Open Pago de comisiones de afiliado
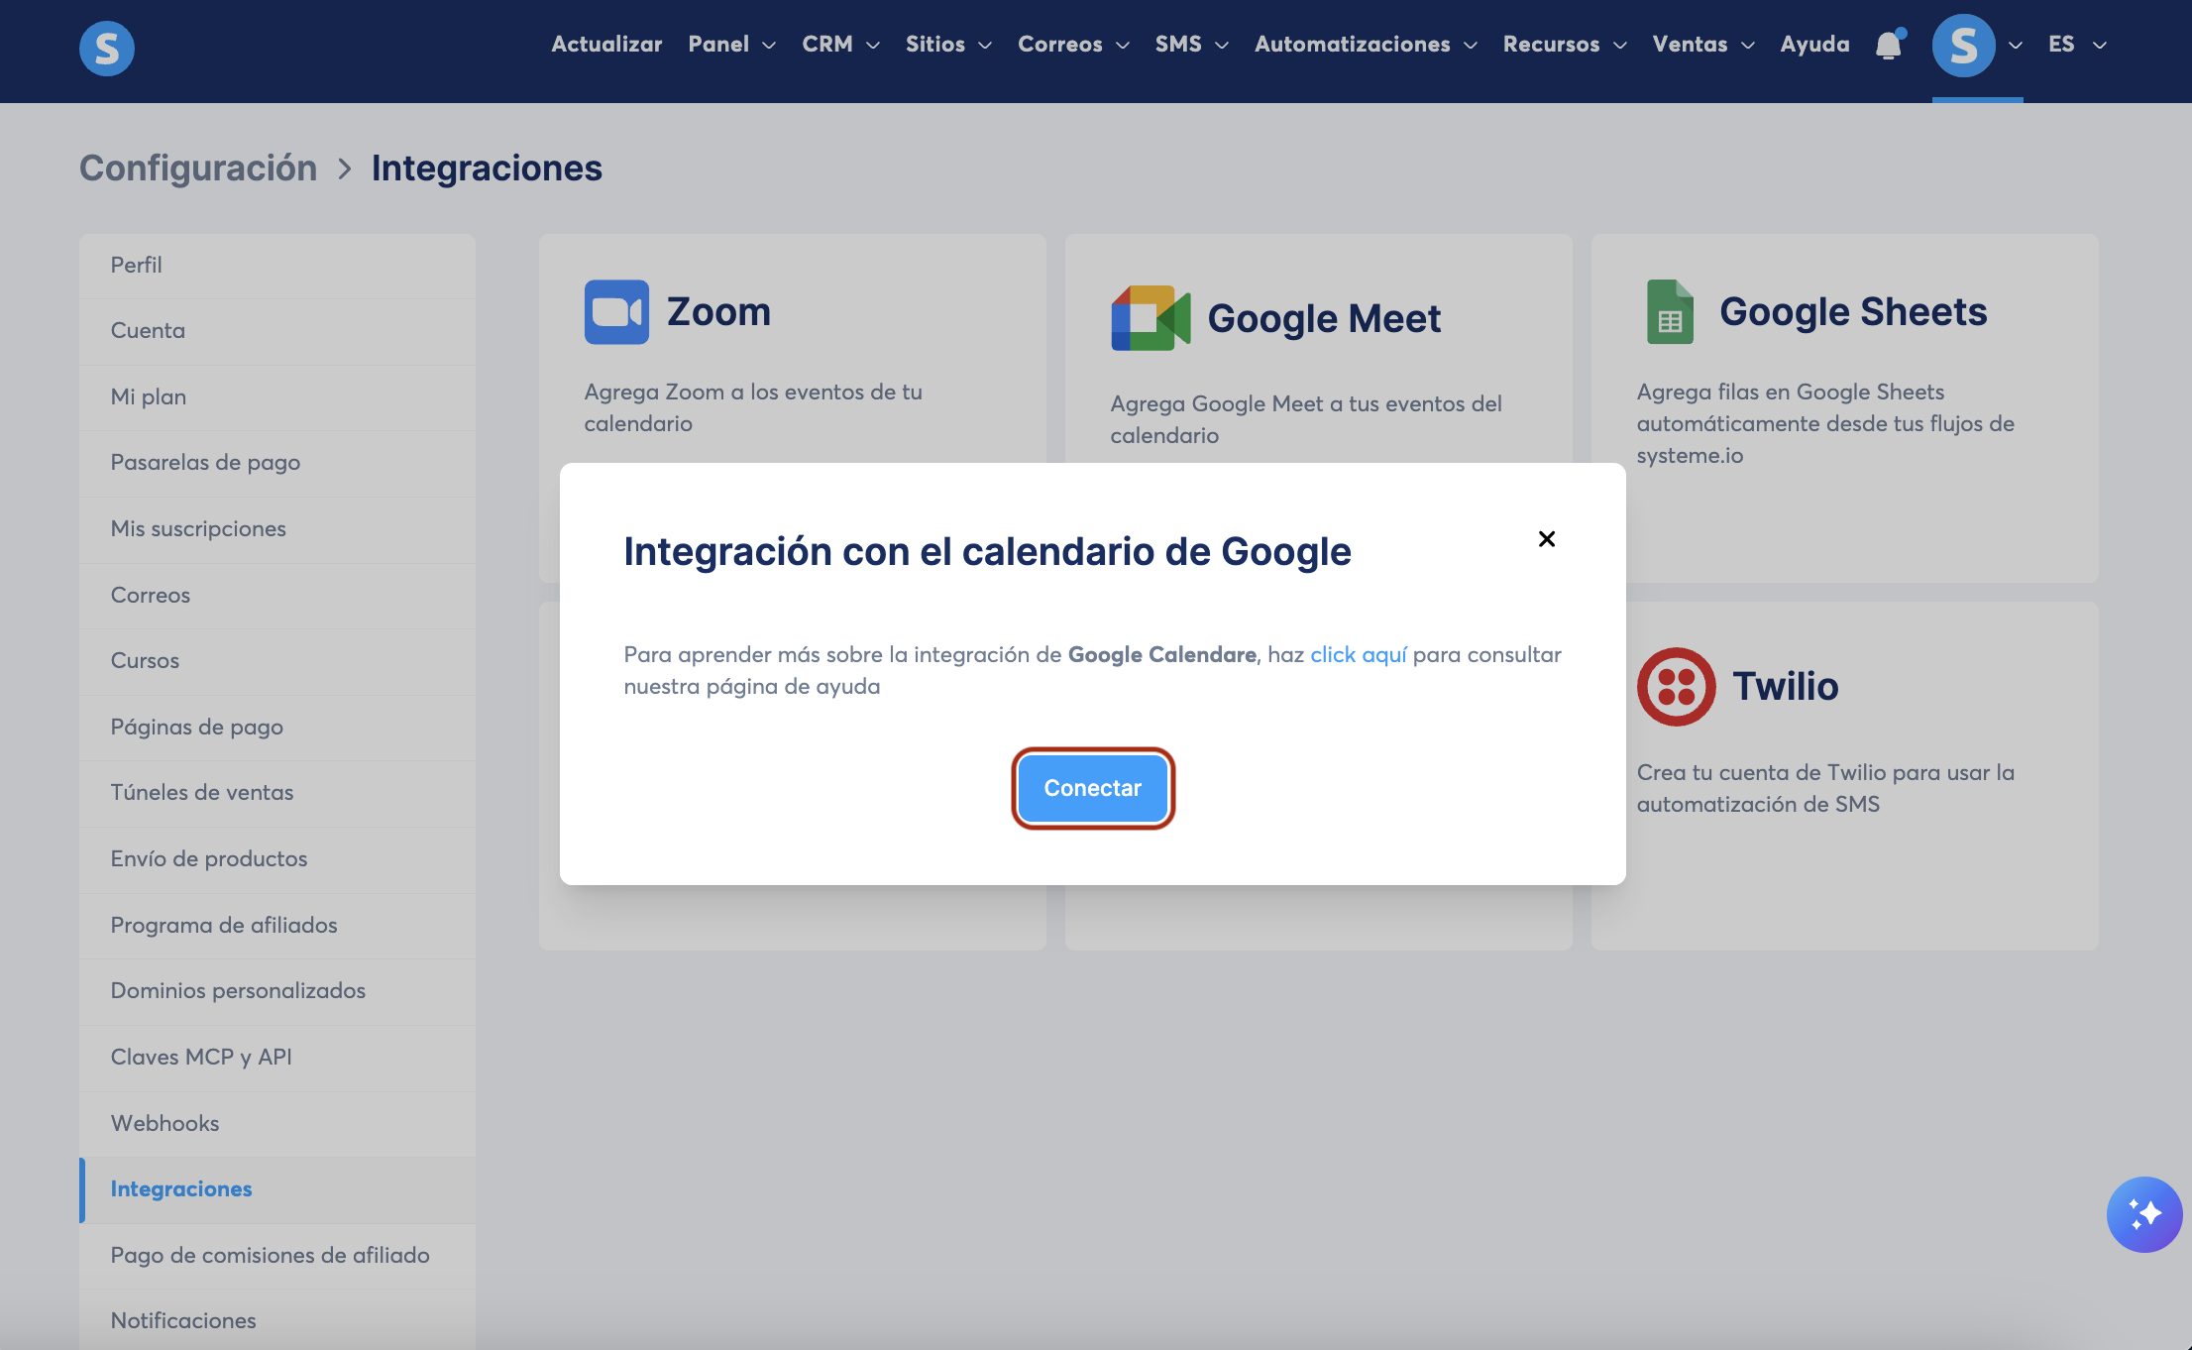 click(277, 1255)
